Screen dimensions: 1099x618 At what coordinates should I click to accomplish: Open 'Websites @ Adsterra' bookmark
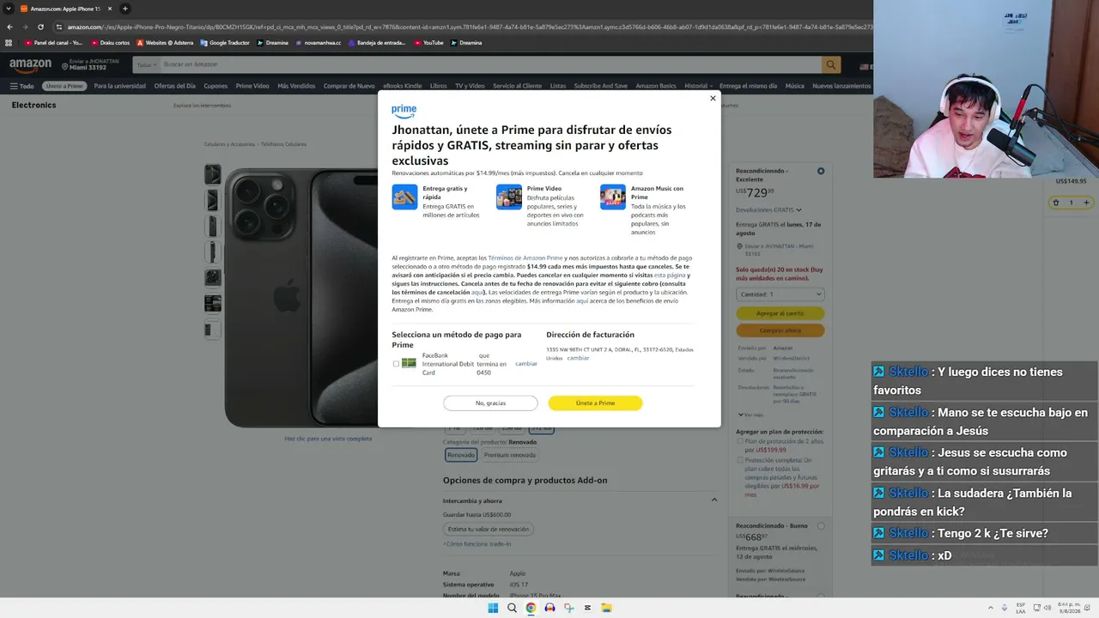tap(165, 43)
